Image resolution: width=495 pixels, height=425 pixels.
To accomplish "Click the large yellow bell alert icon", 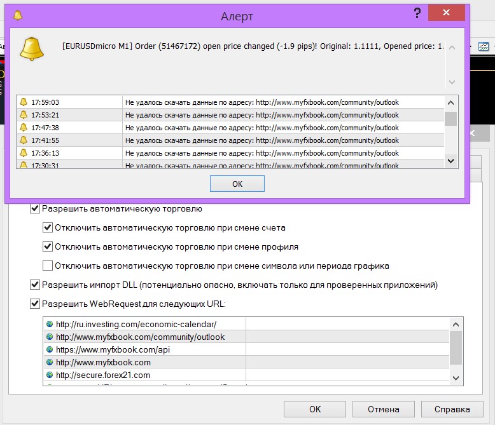I will tap(32, 48).
